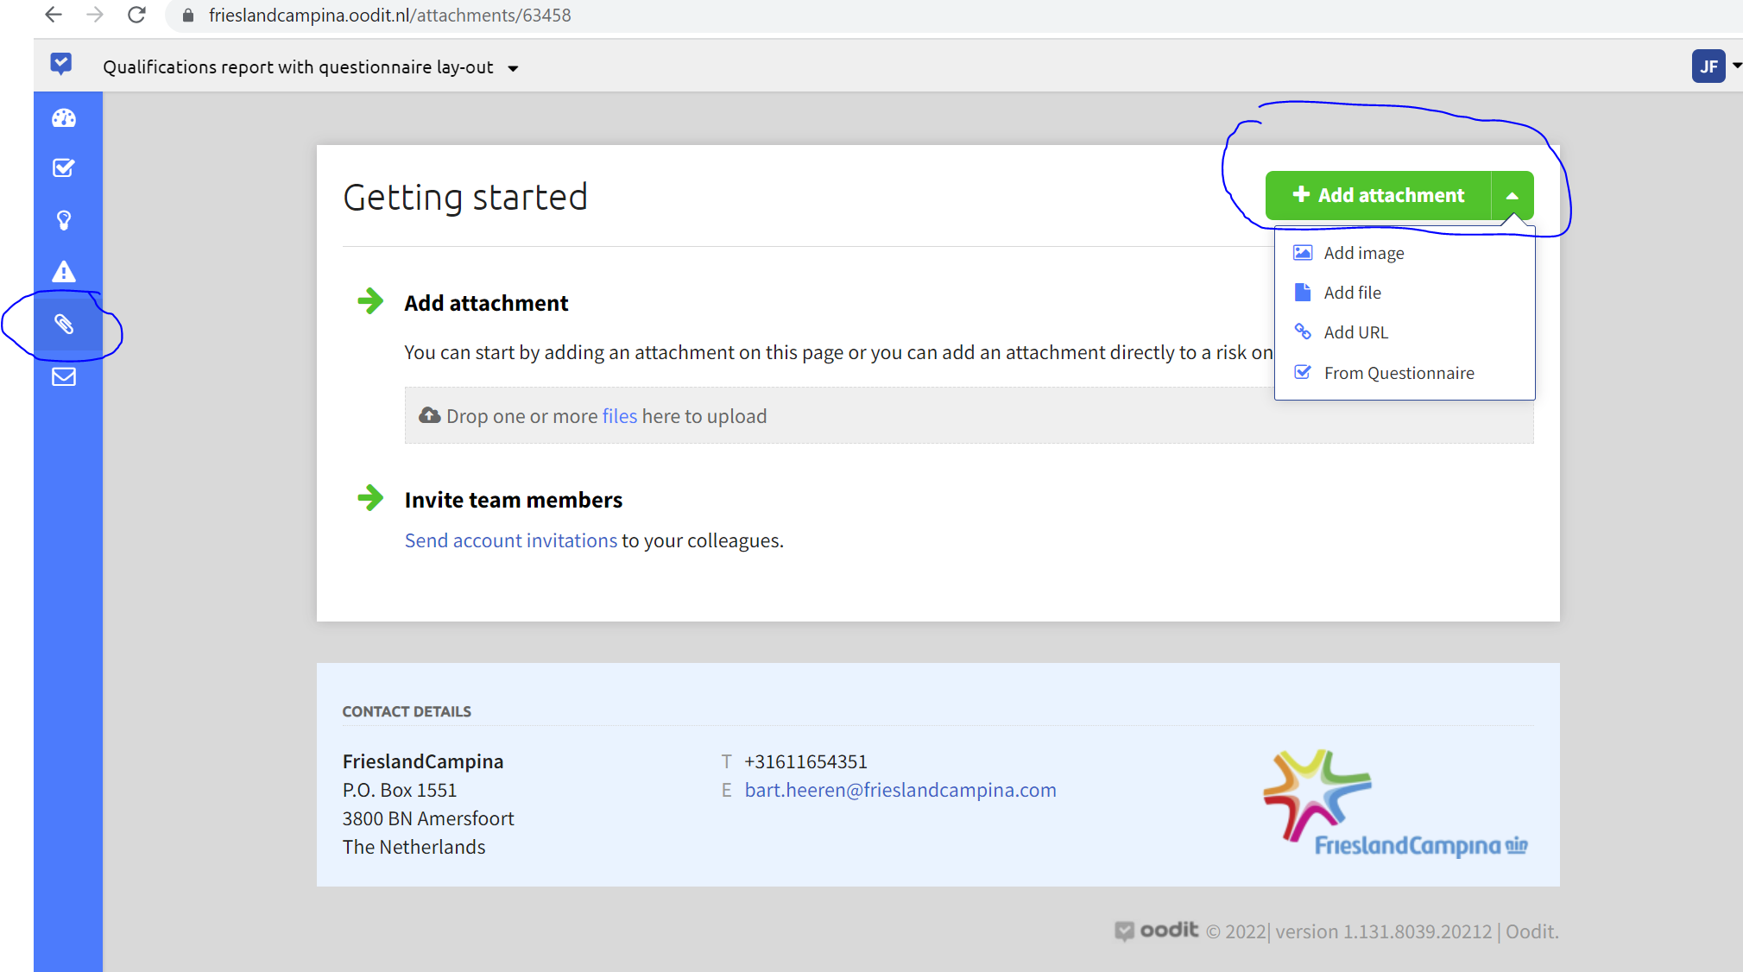Screen dimensions: 1743x972
Task: Click the green Add attachment button
Action: pos(1378,195)
